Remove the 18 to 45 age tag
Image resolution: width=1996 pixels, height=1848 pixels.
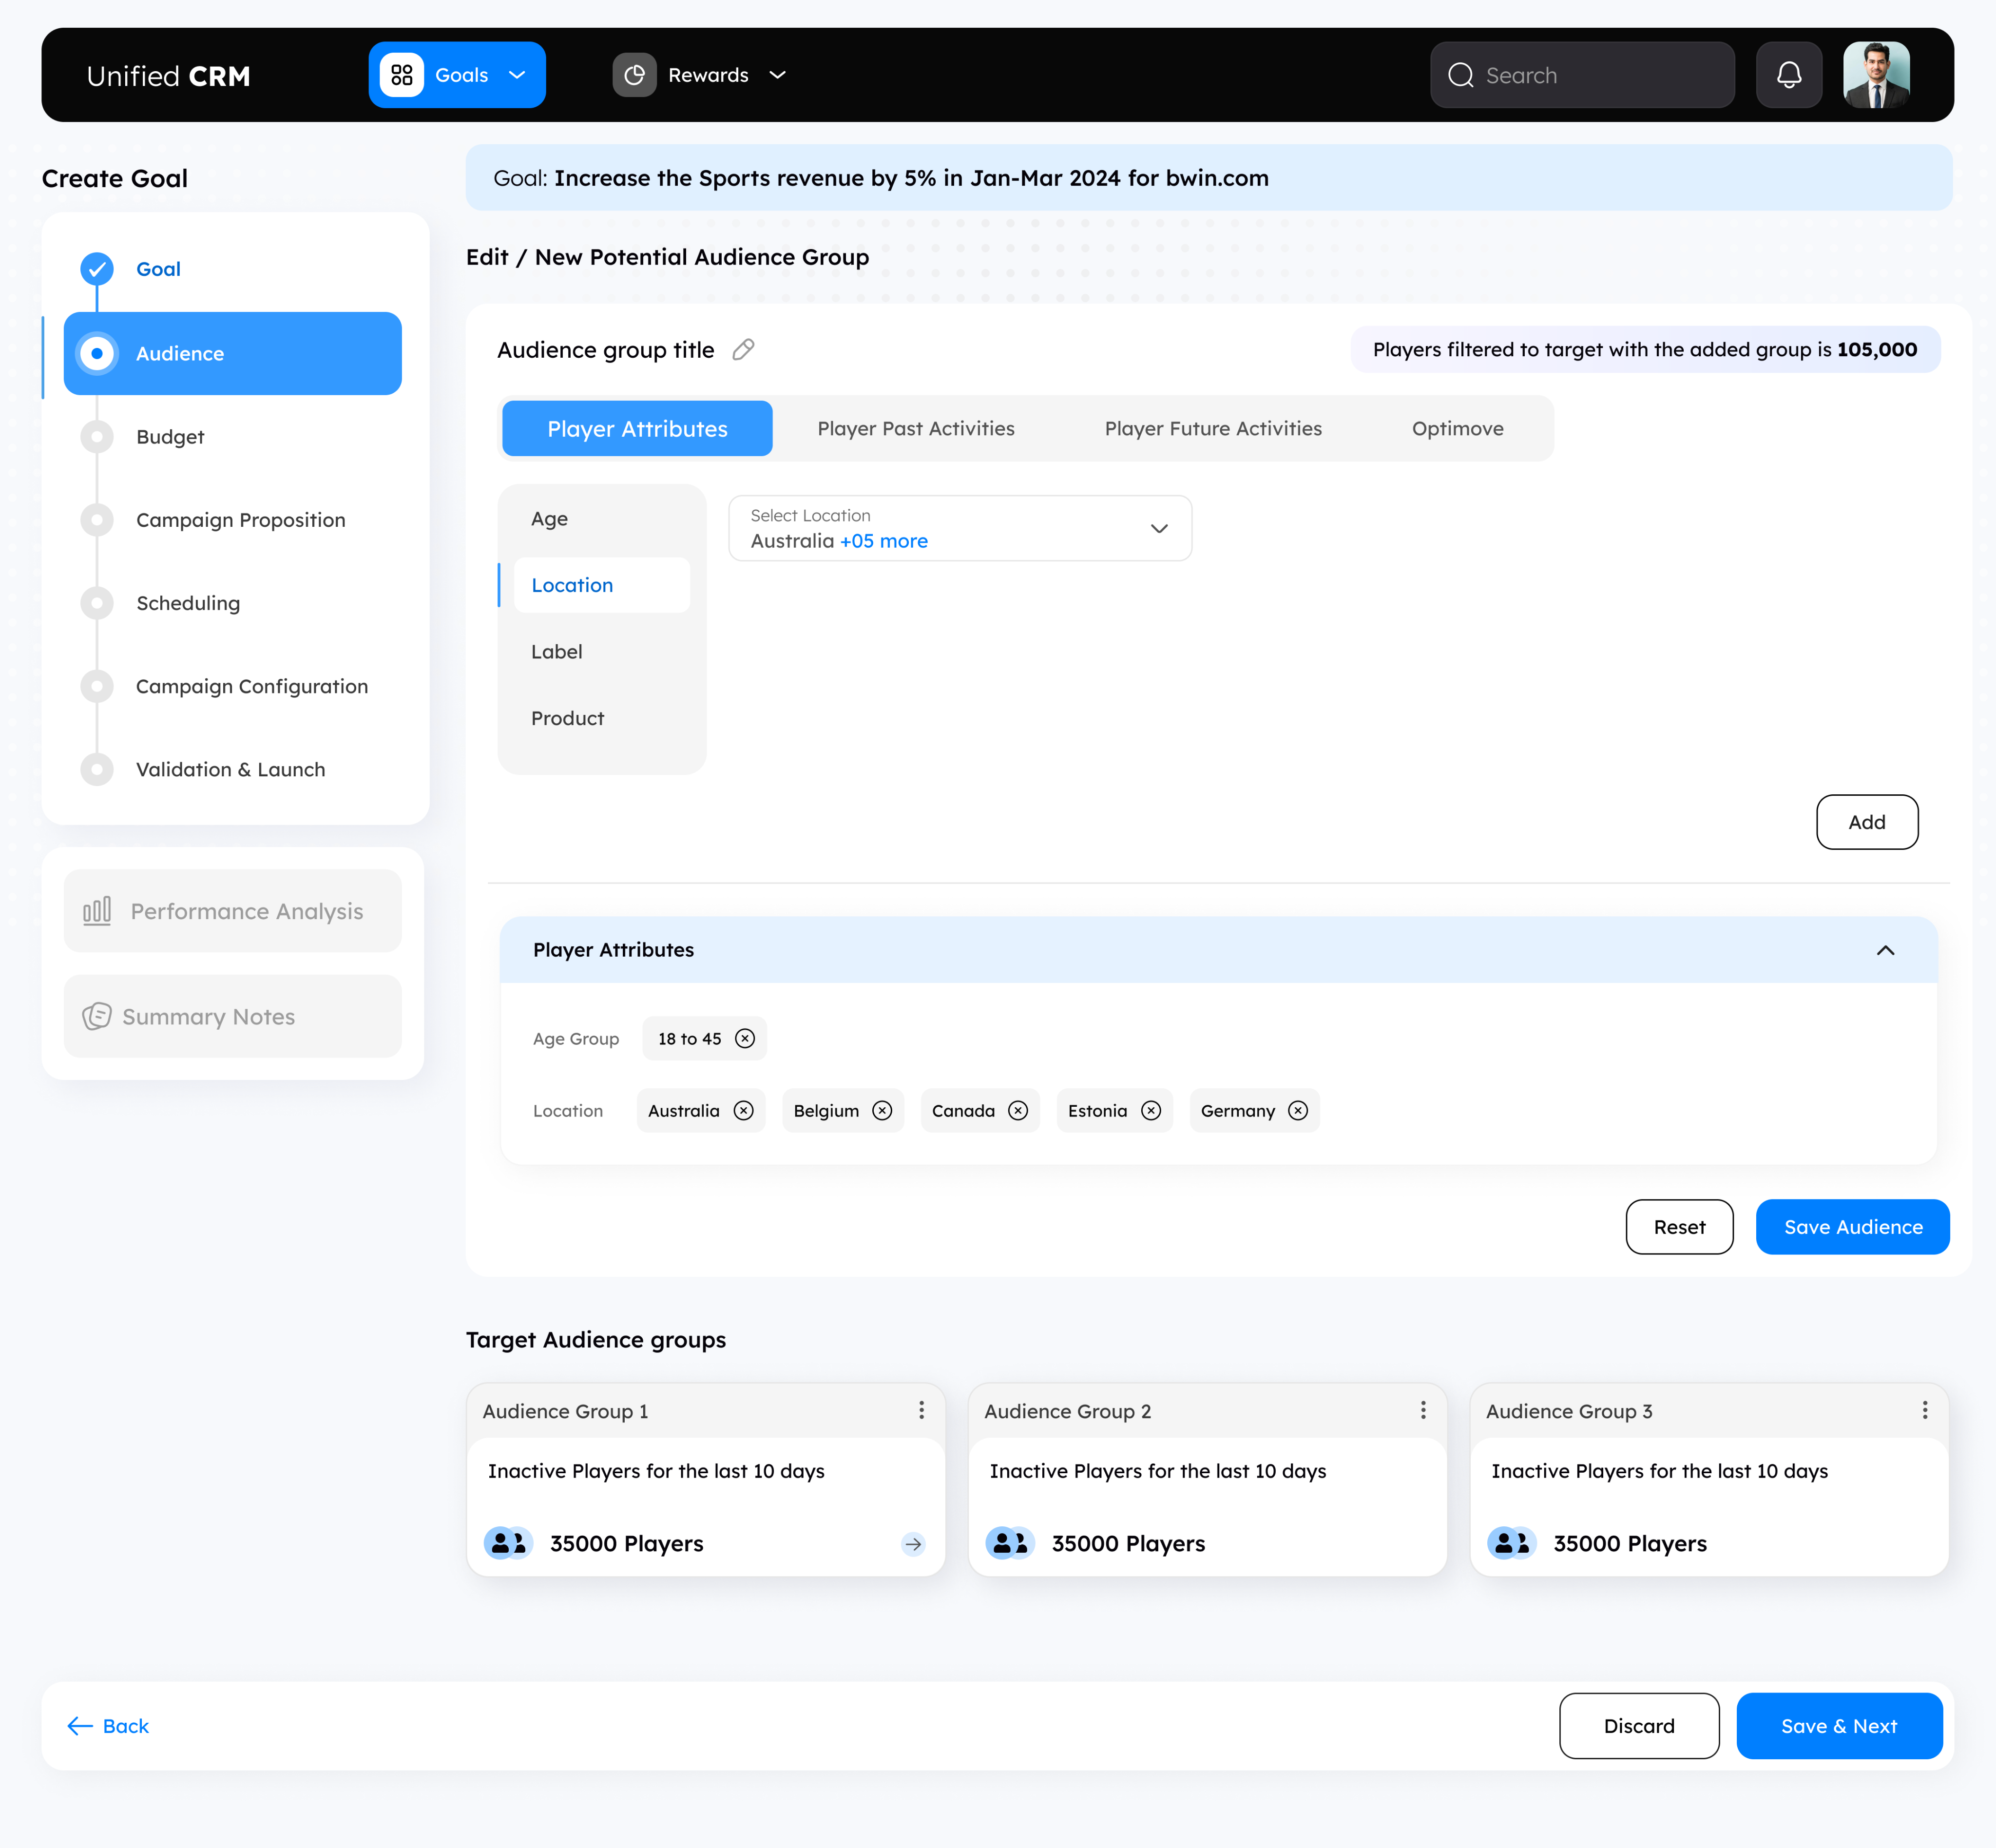tap(745, 1039)
